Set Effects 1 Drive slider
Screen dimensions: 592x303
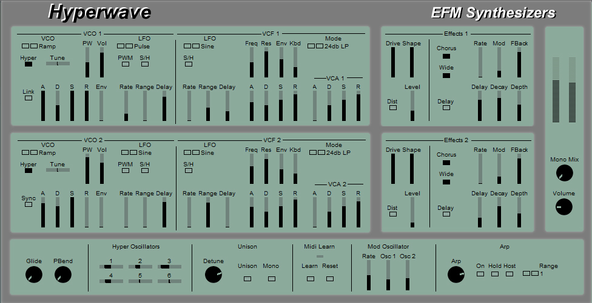click(x=392, y=62)
